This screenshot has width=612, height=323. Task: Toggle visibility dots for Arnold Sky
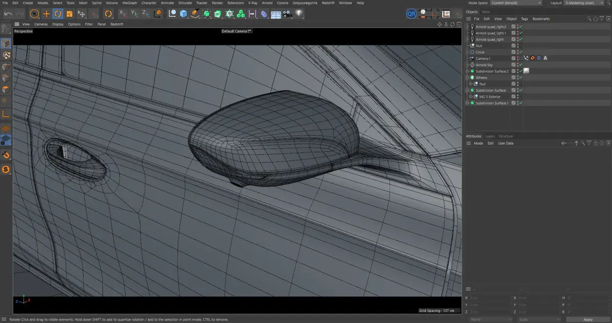517,65
